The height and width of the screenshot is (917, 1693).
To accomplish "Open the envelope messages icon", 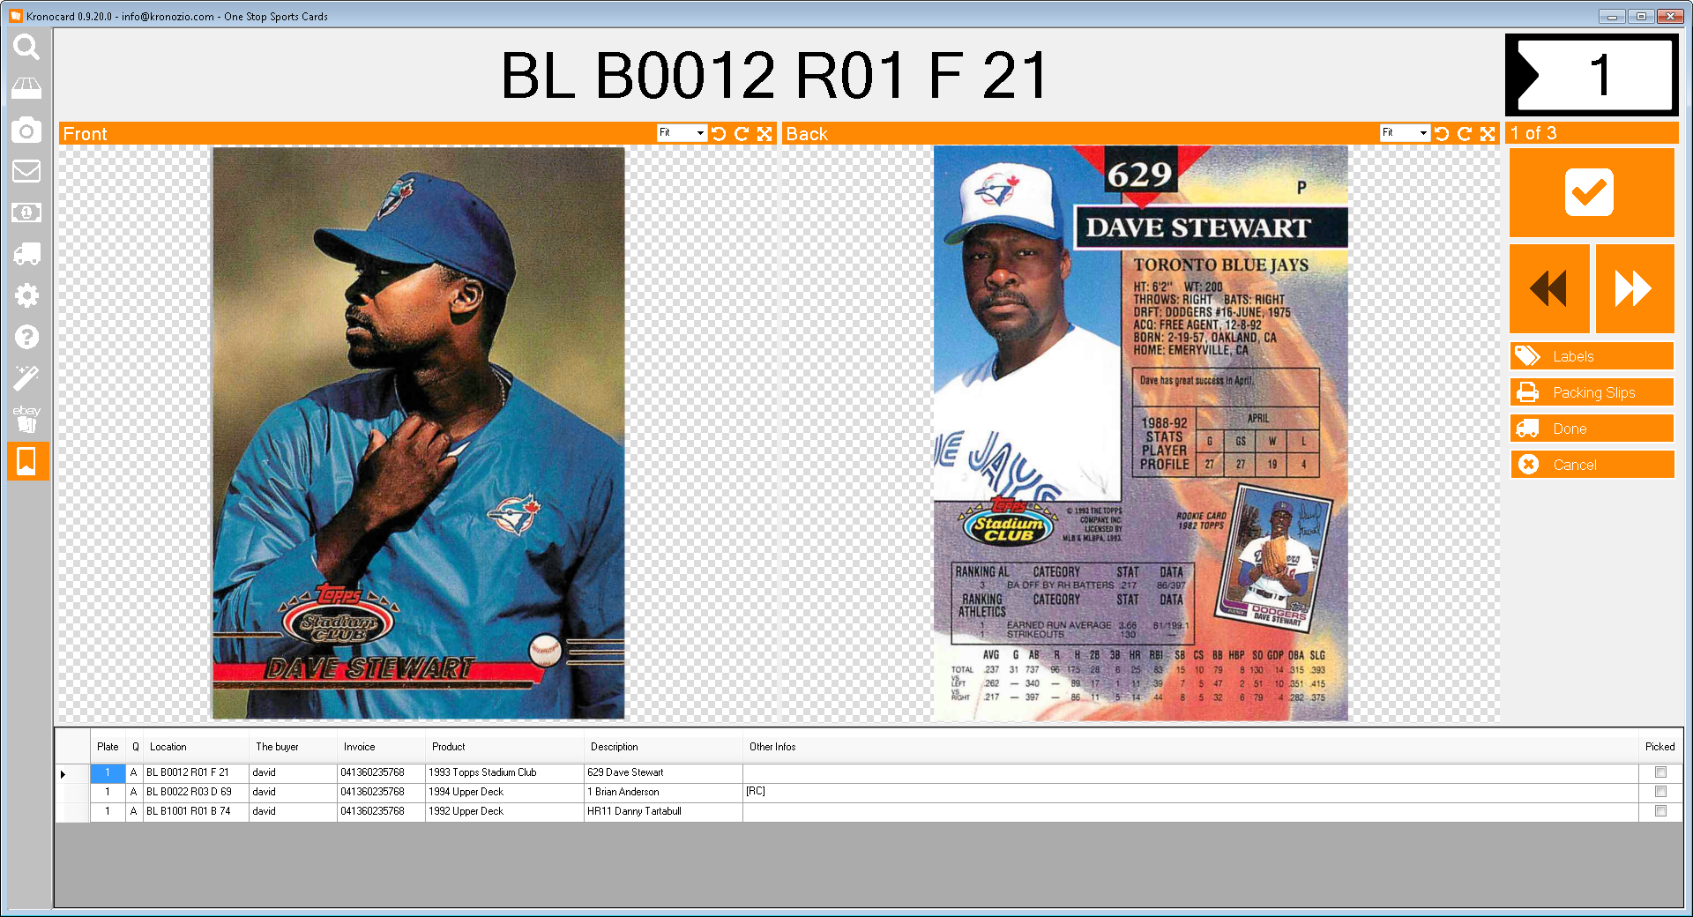I will click(x=26, y=171).
